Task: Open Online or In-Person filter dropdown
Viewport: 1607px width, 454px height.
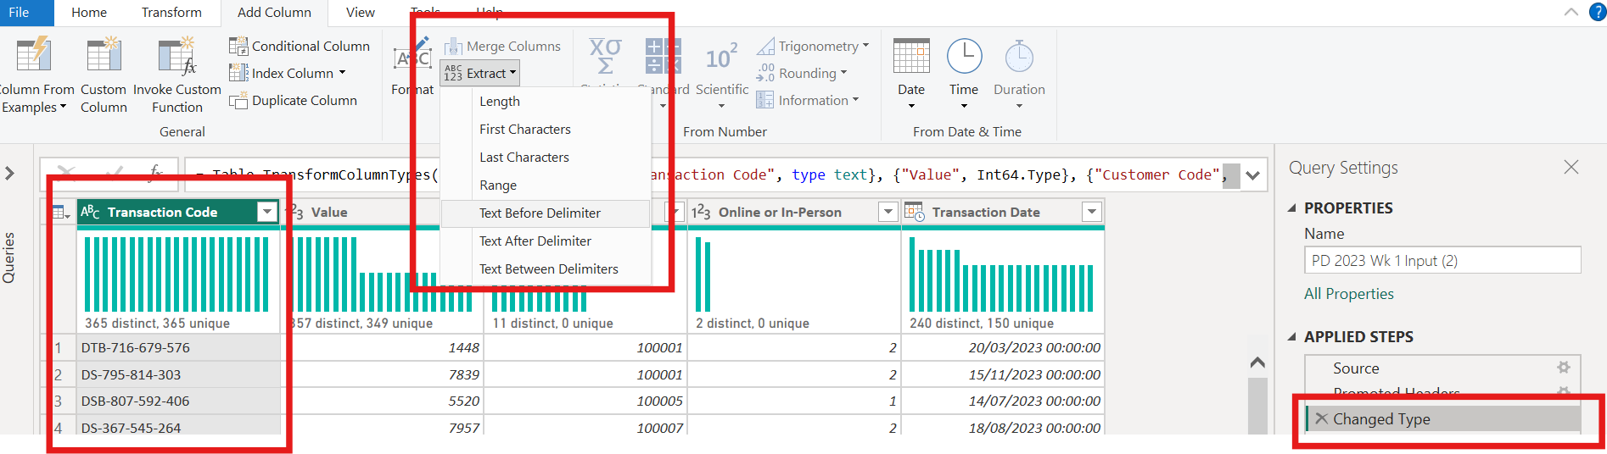Action: point(887,212)
